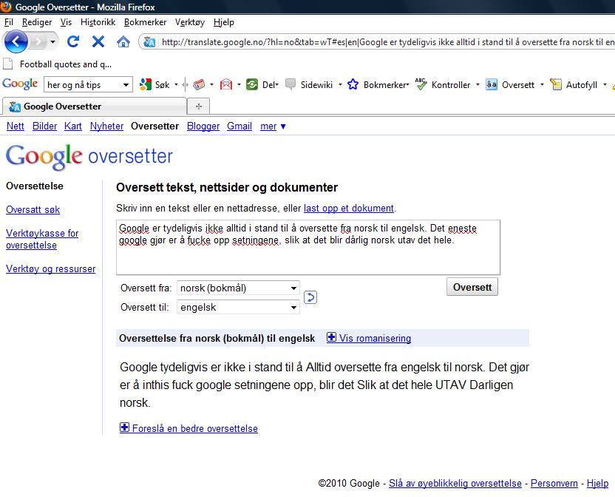
Task: Expand the Sidewiki dropdown arrow
Action: pos(340,85)
